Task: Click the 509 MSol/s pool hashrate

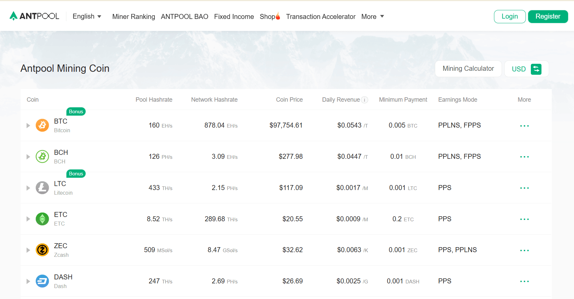Action: click(x=158, y=250)
